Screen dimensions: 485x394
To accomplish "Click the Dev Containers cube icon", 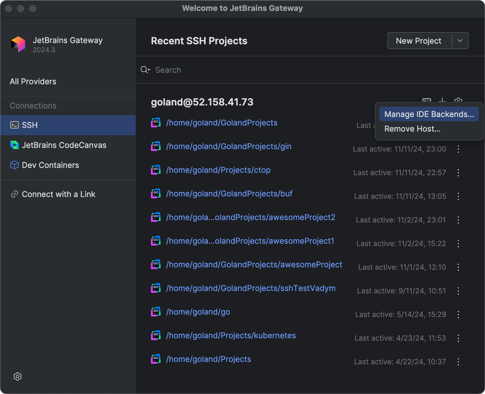I will click(14, 165).
